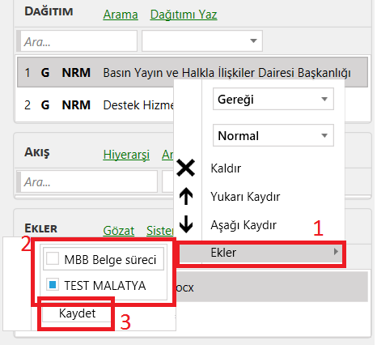377x345 pixels.
Task: Select Aşağı Kaydır menu entry
Action: point(244,225)
